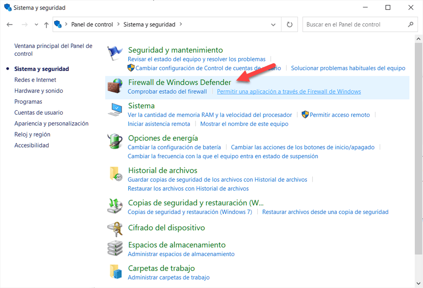Open Hardware y sonido category
The image size is (423, 288).
[x=38, y=90]
